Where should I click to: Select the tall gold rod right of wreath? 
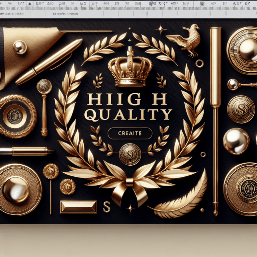(215, 120)
